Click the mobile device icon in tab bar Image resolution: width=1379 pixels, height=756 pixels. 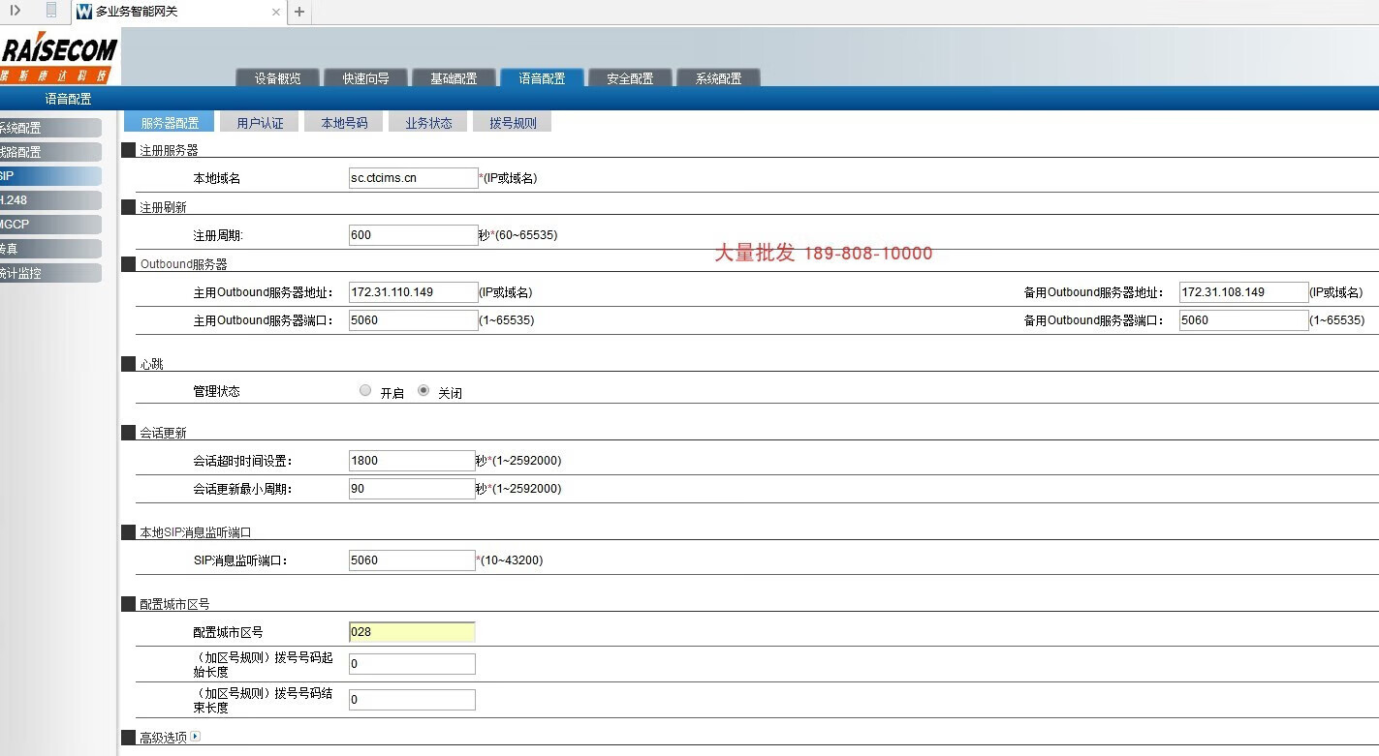tap(51, 11)
